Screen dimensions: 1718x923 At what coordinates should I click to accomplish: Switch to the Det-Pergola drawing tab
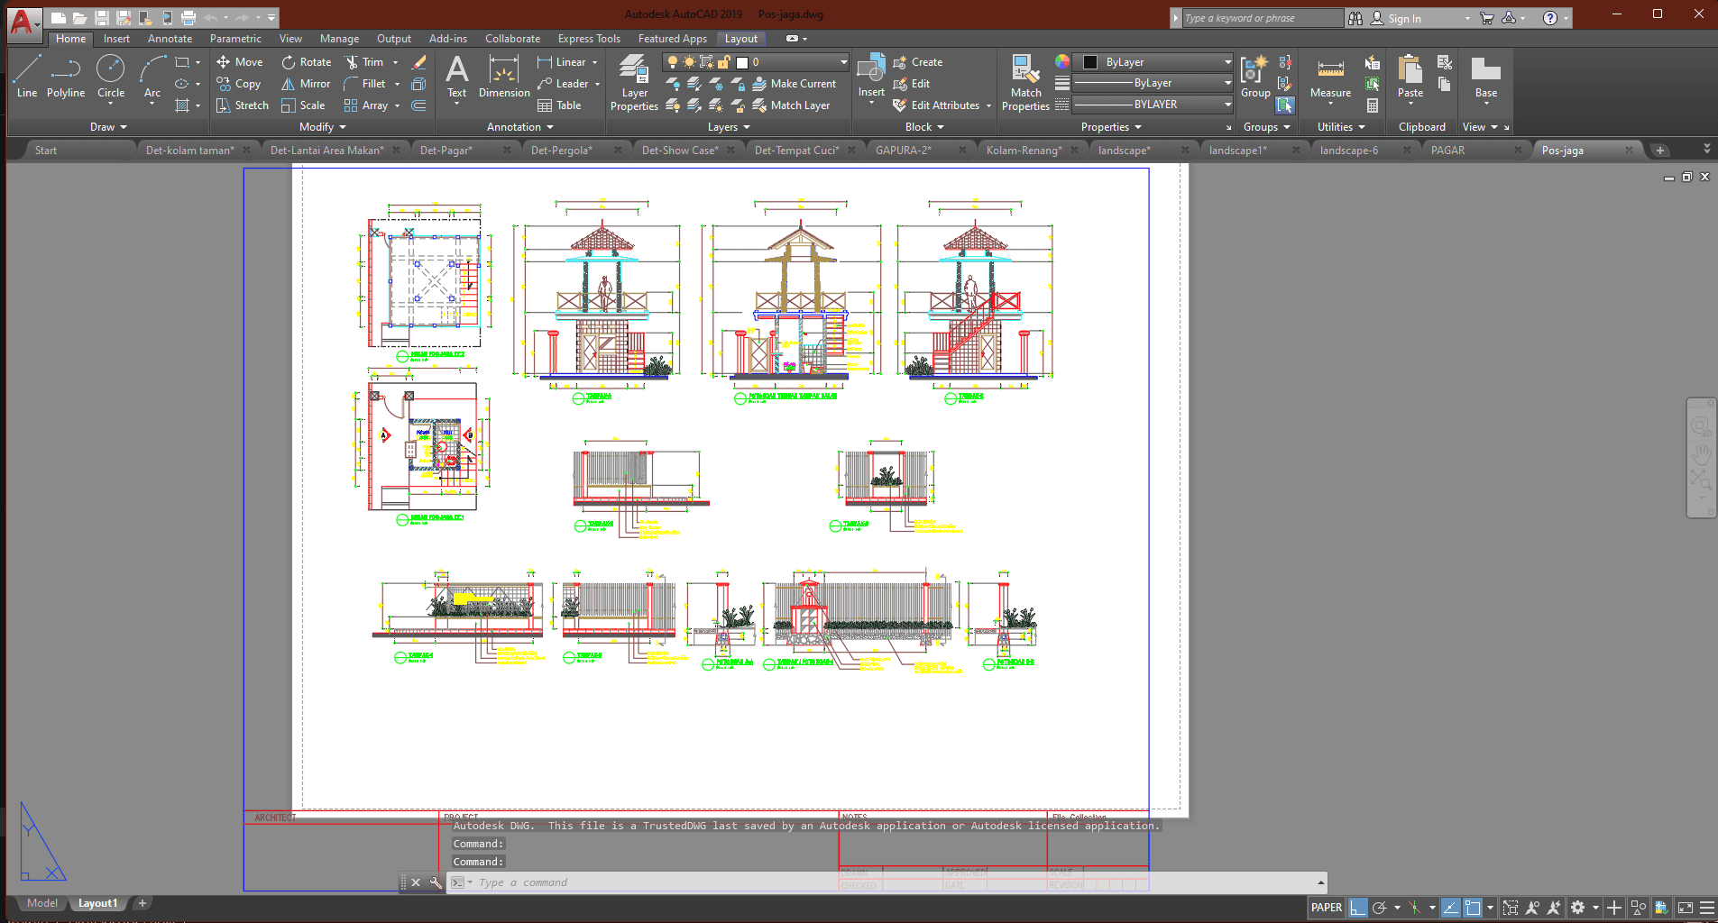coord(561,151)
